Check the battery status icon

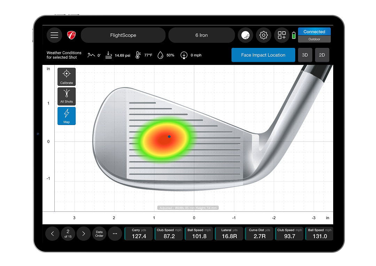coord(293,35)
